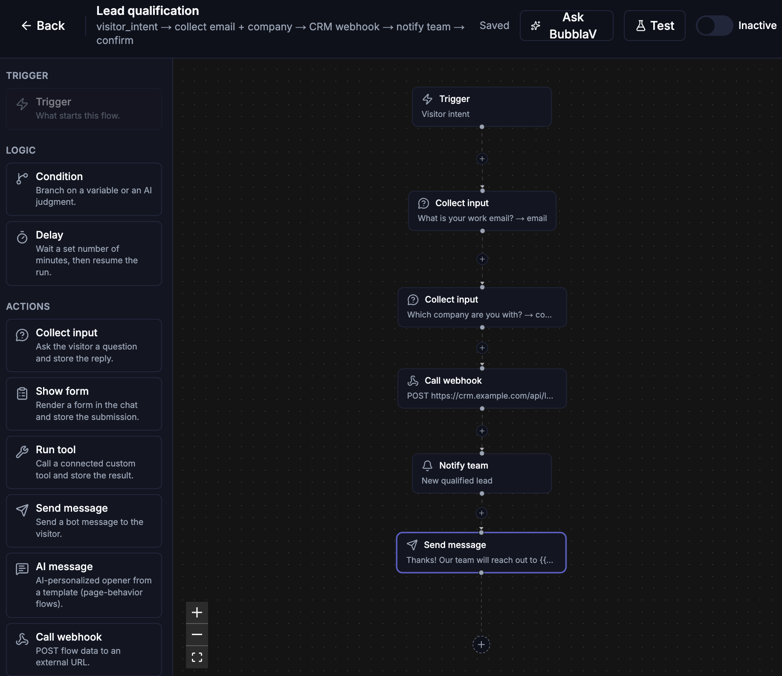Select the Notify team node
The height and width of the screenshot is (676, 782).
[x=482, y=473]
